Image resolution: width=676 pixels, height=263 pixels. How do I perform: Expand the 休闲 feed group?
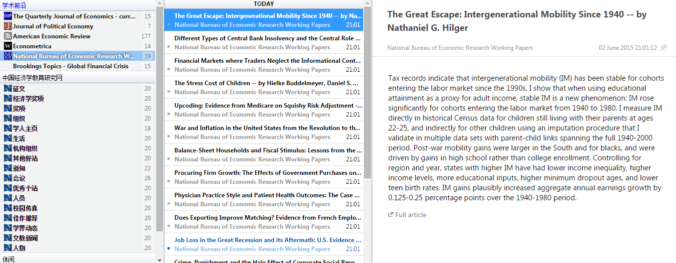(x=8, y=259)
